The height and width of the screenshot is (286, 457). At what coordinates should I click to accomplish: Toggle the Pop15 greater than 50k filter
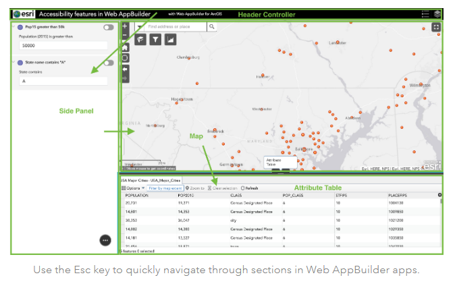click(109, 28)
